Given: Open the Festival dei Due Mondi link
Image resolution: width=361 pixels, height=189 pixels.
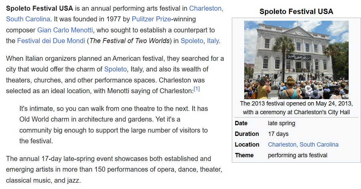Looking at the screenshot, I should 51,41.
